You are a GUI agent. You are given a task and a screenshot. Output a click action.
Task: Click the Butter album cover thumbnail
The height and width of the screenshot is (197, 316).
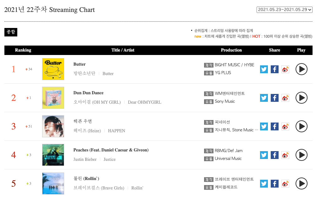pyautogui.click(x=53, y=69)
